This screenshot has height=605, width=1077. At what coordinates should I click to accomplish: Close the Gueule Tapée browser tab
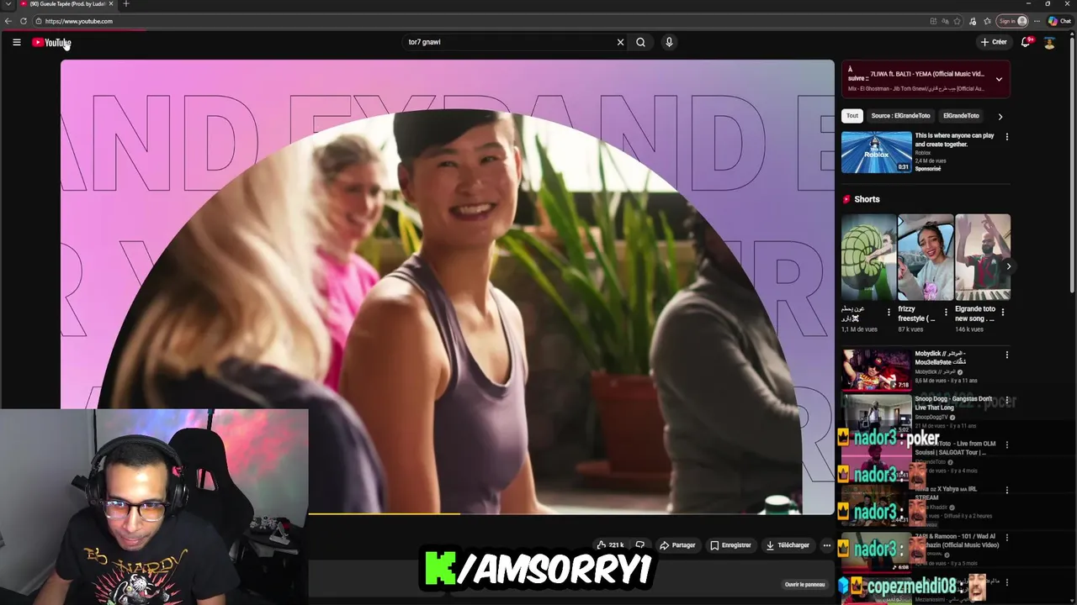[111, 4]
